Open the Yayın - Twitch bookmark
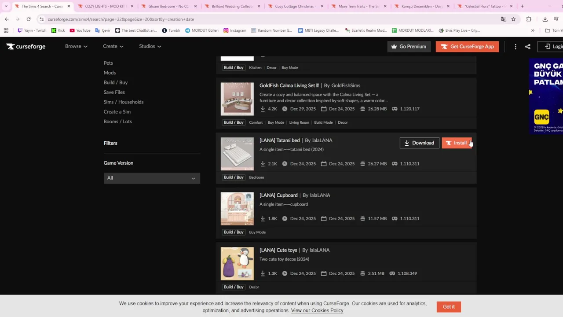The image size is (563, 317). [32, 30]
